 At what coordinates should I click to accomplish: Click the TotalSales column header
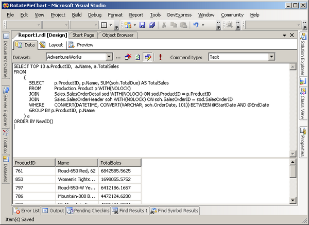click(x=120, y=163)
